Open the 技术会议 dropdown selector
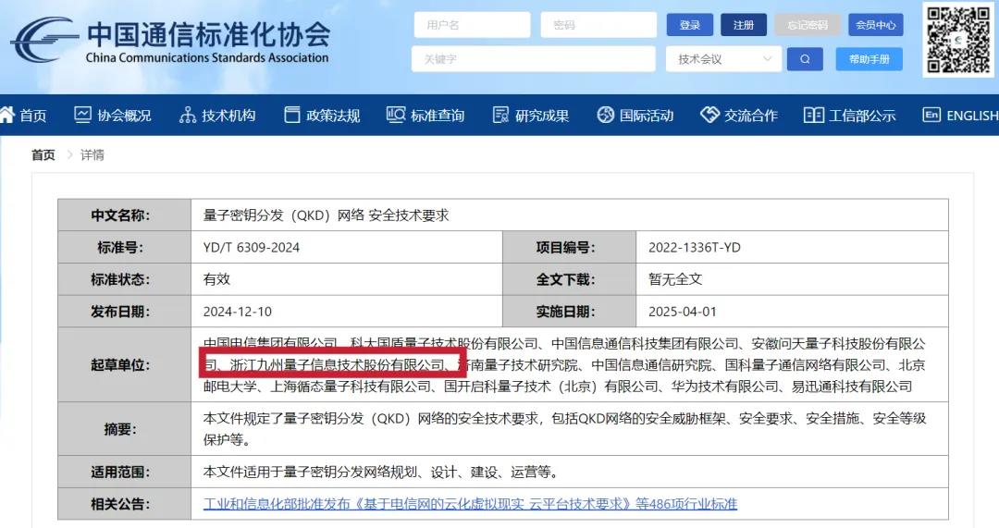This screenshot has width=999, height=528. 723,59
